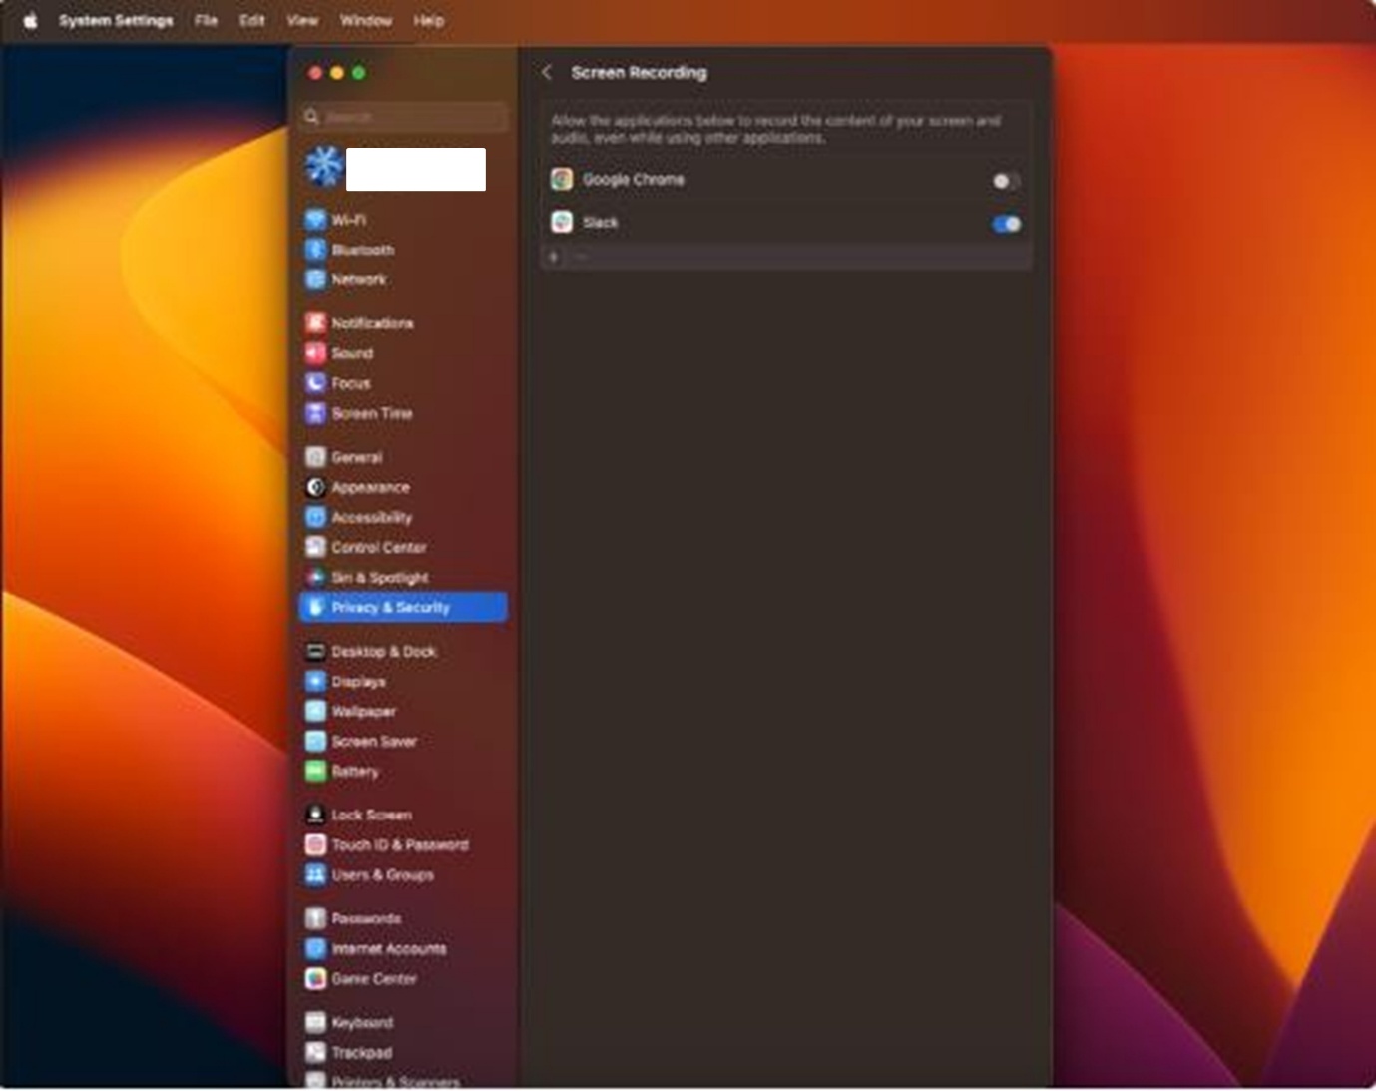This screenshot has width=1376, height=1091.
Task: Open Bluetooth settings
Action: point(362,250)
